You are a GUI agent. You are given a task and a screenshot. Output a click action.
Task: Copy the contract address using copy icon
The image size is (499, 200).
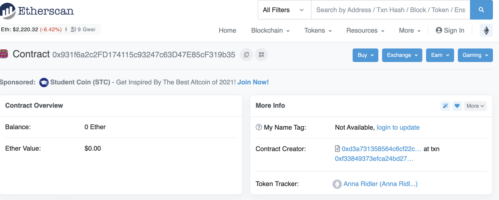point(246,54)
